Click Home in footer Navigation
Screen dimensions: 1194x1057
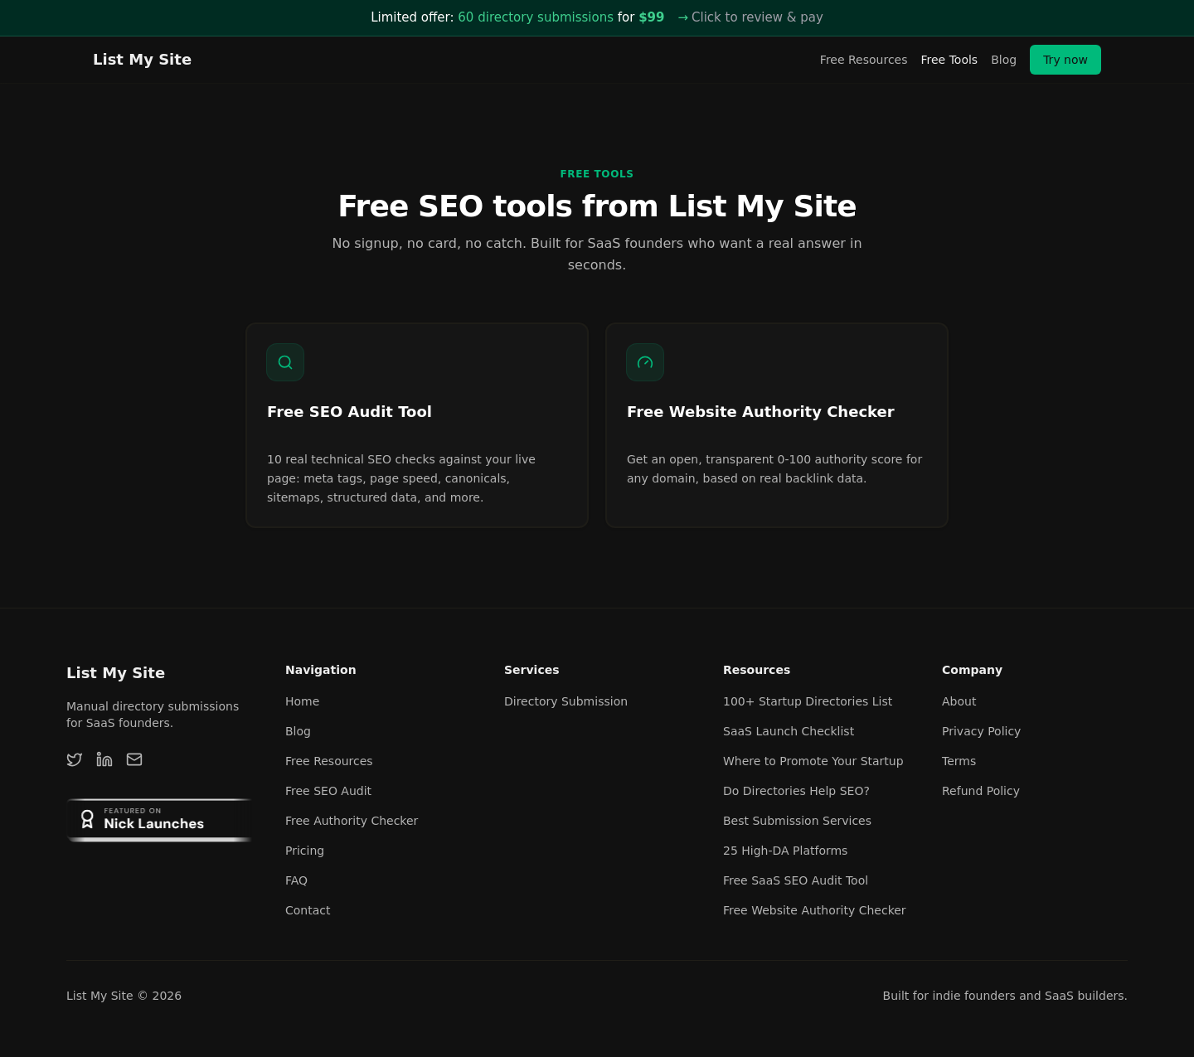(x=302, y=701)
